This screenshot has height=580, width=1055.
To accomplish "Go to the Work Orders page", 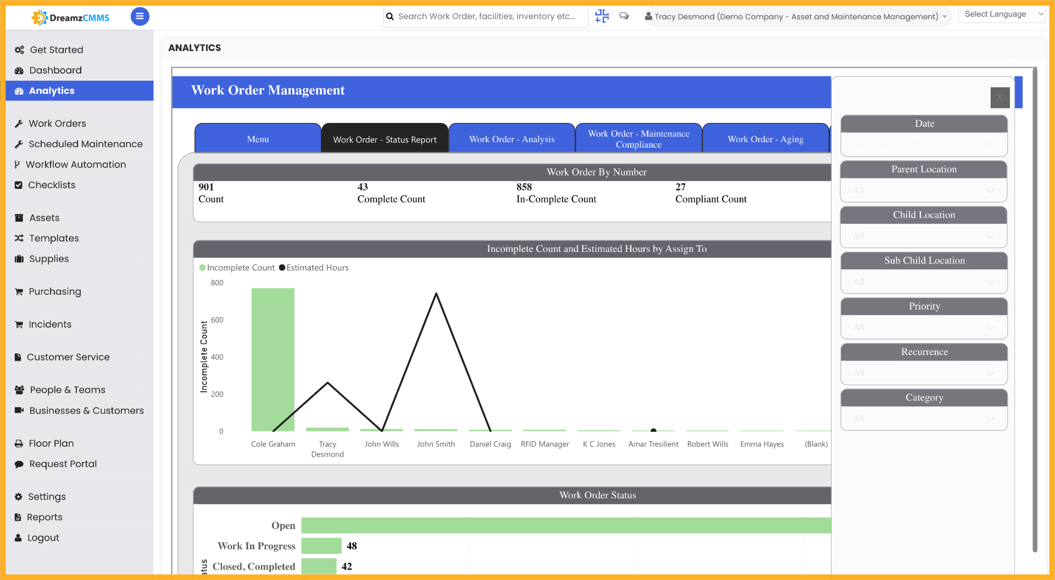I will click(57, 123).
